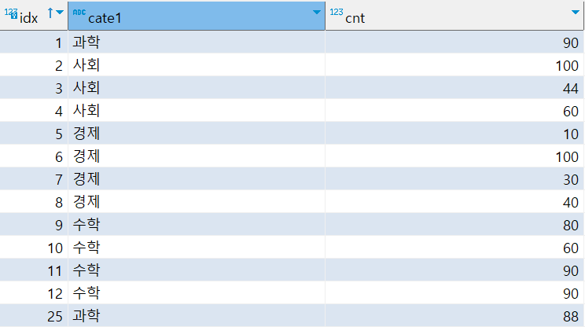The image size is (585, 327).
Task: Select cate1 cell 수학 in row idx 11
Action: pos(197,270)
